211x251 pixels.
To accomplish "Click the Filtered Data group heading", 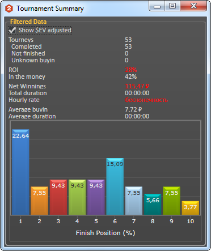I will (28, 22).
